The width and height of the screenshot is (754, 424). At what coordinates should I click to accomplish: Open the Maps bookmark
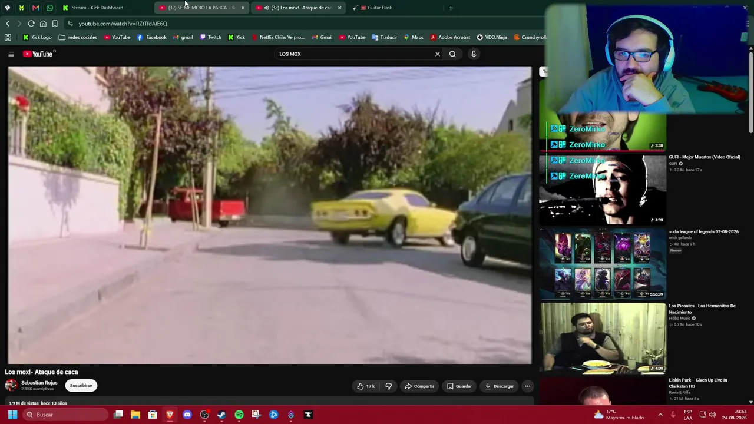(413, 37)
